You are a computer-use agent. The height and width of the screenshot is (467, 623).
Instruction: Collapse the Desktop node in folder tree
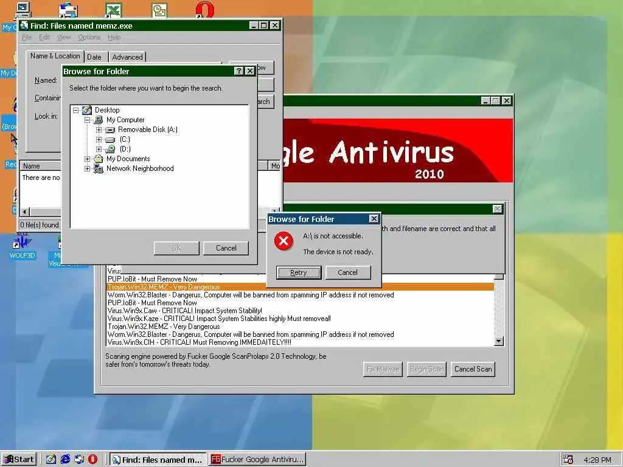click(x=75, y=110)
